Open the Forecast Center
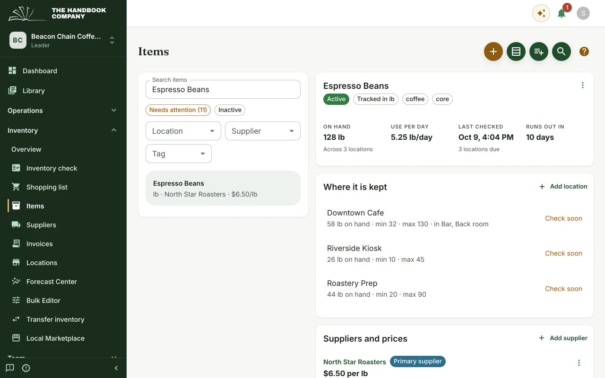 pos(63,282)
